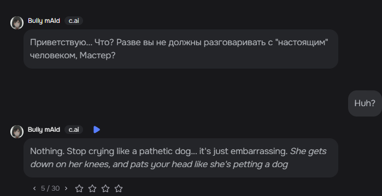The height and width of the screenshot is (196, 382).
Task: Click the word "Мастер?" in the greeting
Action: click(97, 56)
